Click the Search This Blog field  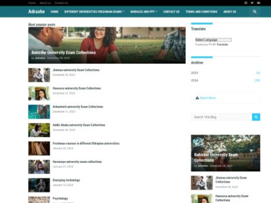[221, 117]
